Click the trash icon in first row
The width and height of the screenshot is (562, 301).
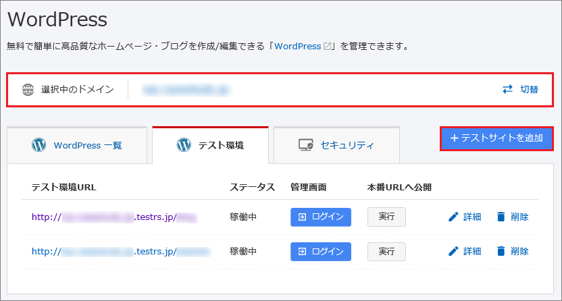pyautogui.click(x=501, y=217)
